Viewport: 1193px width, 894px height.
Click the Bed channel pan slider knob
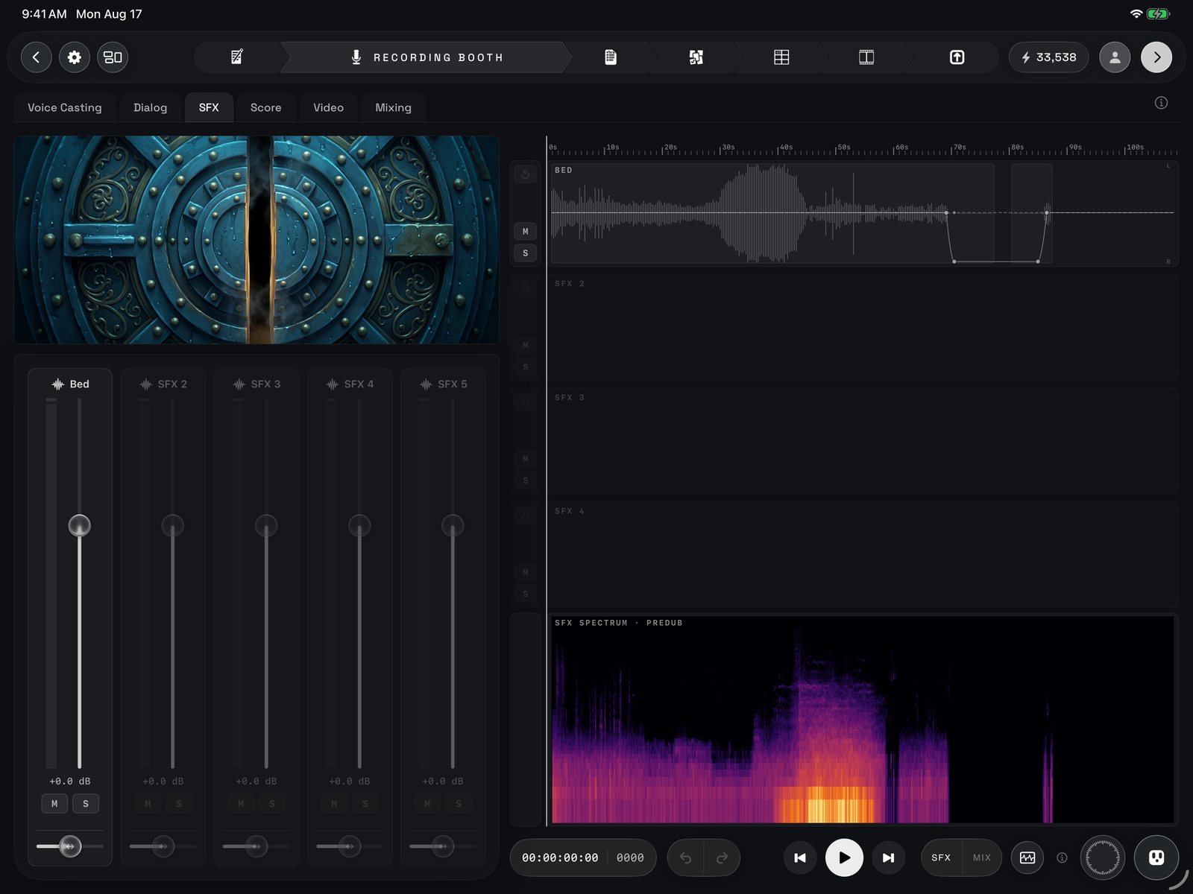[x=70, y=846]
